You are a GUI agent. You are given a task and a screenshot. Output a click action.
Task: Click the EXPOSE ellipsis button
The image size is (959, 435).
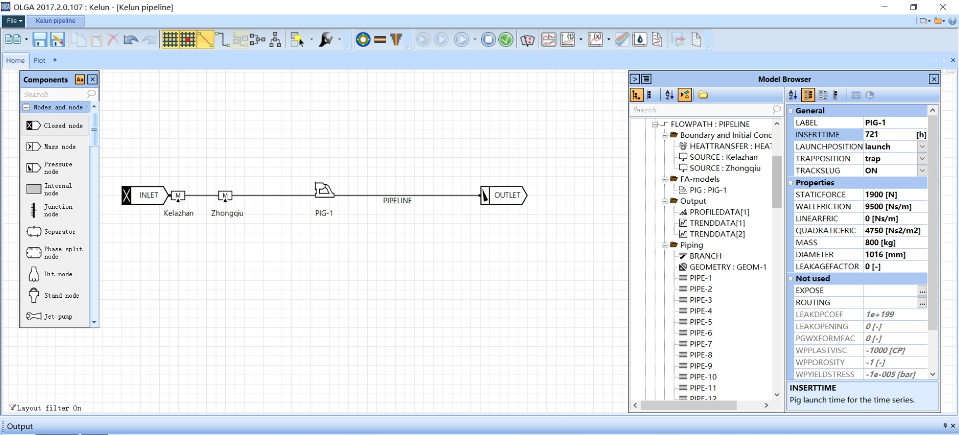click(922, 291)
